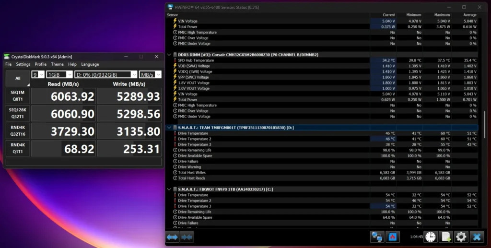Screen dimensions: 491x248
Task: Click thermometer icon beside SPD Hub Temperature
Action: point(175,60)
